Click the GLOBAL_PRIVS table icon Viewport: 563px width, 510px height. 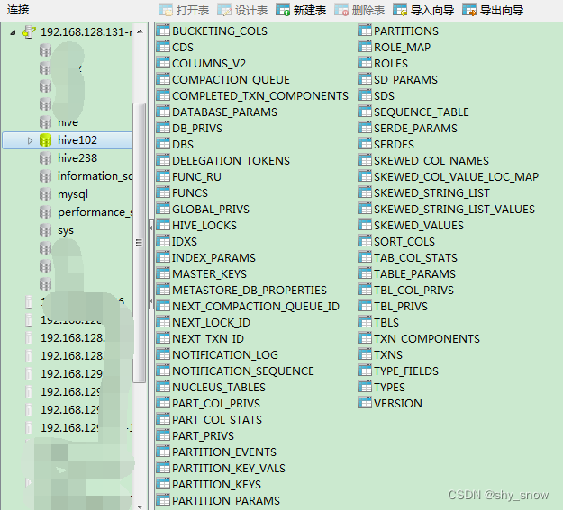click(163, 209)
